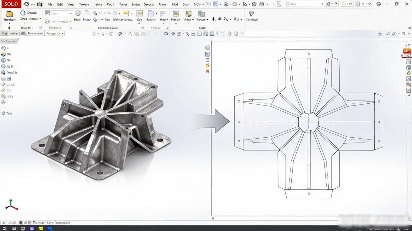Select the Ke item in left tree

pyautogui.click(x=6, y=54)
